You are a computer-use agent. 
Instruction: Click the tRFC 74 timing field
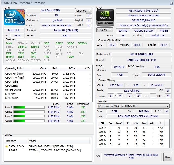[x=168, y=96]
